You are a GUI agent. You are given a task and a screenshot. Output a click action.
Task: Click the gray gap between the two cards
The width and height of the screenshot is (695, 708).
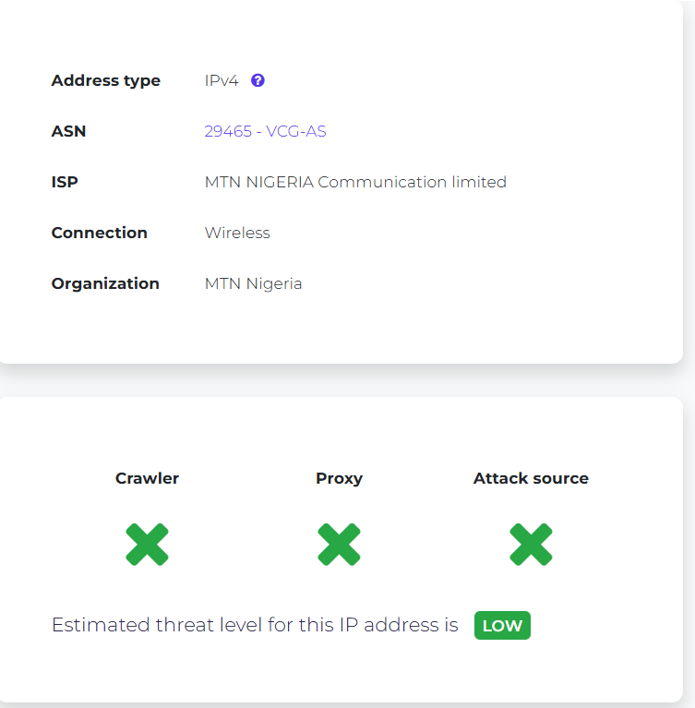click(x=342, y=380)
